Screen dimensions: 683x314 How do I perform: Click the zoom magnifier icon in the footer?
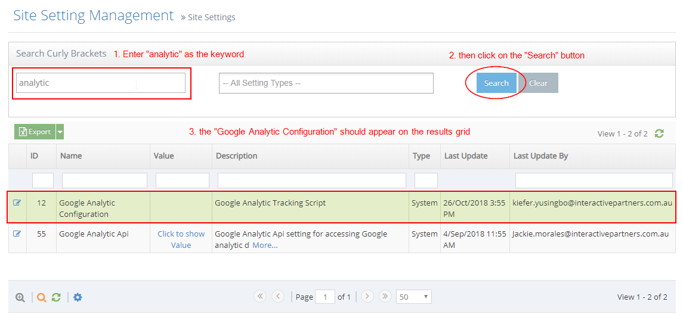tap(20, 297)
